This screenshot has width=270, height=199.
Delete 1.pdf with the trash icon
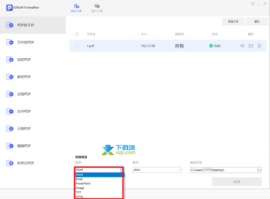(x=259, y=46)
